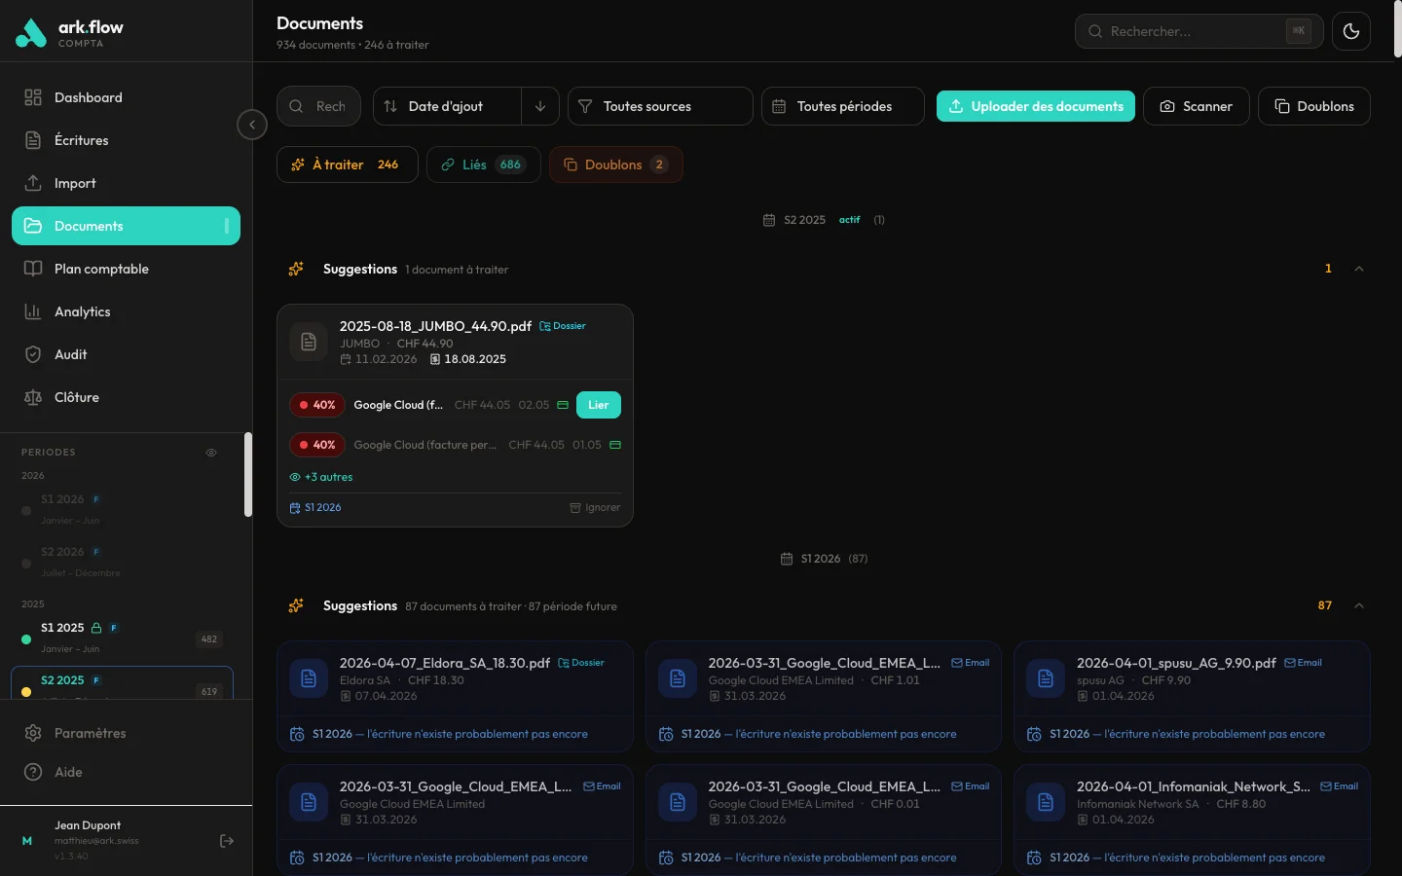
Task: Switch to the Liés 686 tab
Action: 483,164
